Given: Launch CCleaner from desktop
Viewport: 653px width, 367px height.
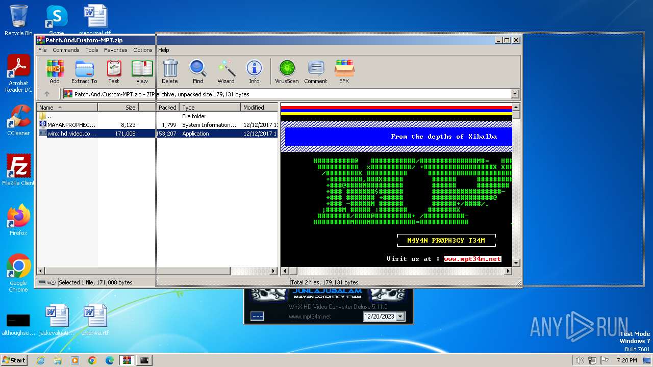Looking at the screenshot, I should click(x=18, y=120).
